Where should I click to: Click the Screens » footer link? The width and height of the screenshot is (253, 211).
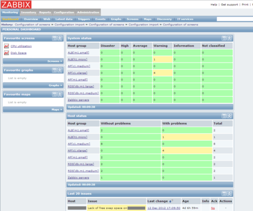pyautogui.click(x=55, y=61)
